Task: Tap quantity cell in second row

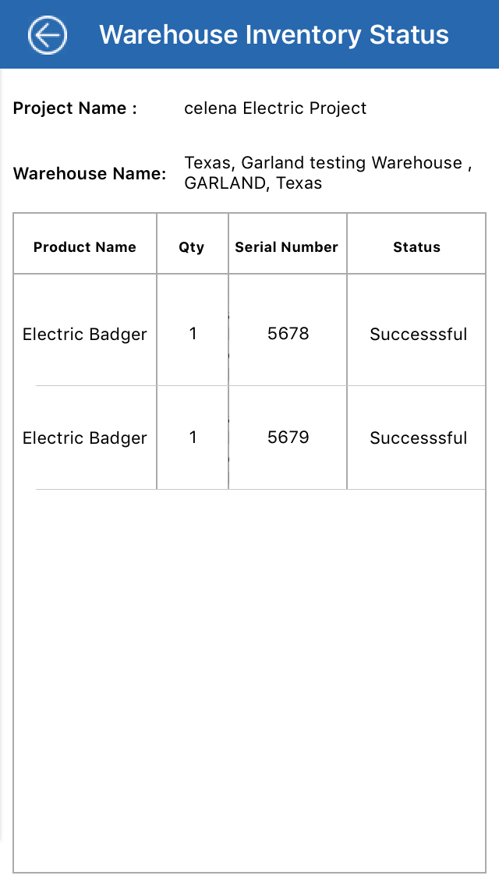Action: [193, 438]
